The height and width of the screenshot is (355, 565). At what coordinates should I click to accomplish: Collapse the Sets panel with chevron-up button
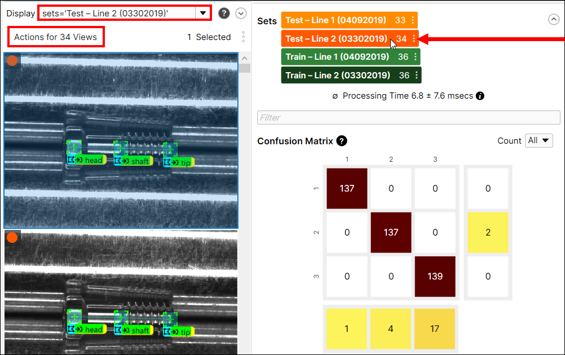coord(554,19)
